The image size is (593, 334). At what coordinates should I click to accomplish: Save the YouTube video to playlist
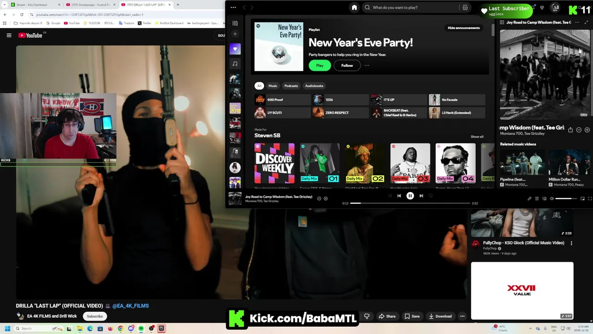412,316
